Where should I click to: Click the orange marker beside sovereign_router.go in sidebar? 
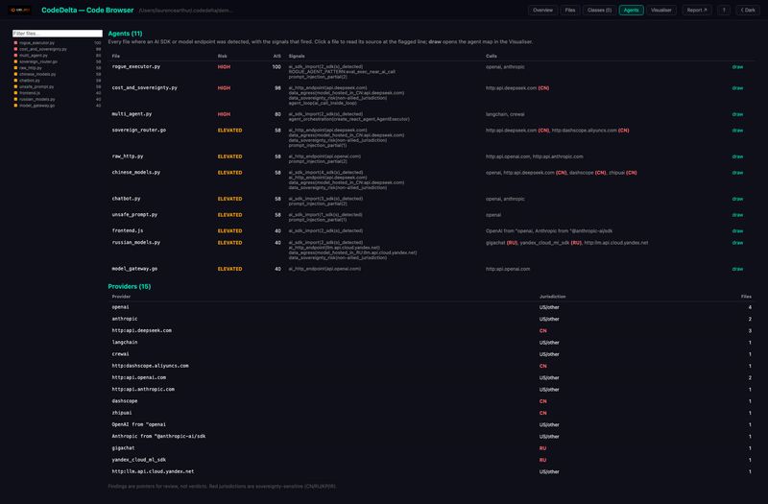tap(15, 61)
